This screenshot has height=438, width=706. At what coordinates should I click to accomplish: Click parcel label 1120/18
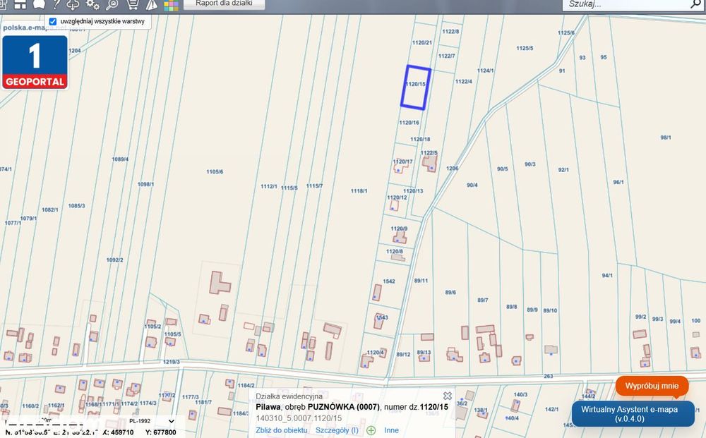[420, 140]
